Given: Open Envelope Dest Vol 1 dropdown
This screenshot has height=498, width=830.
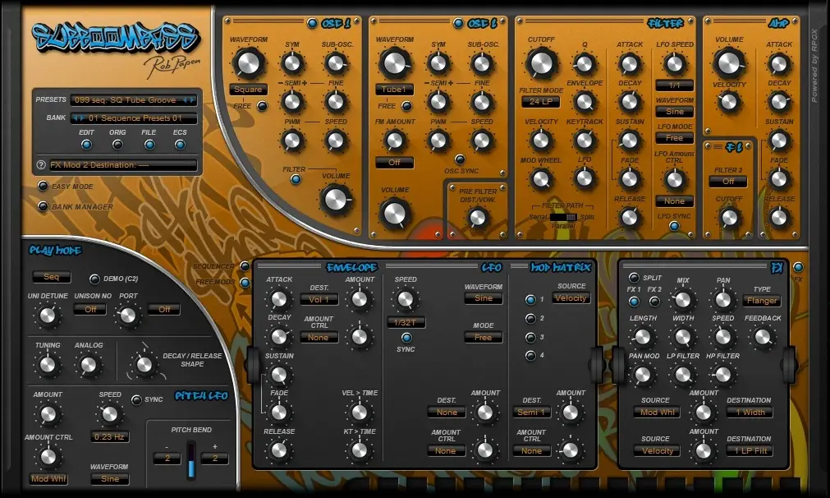Looking at the screenshot, I should tap(319, 299).
